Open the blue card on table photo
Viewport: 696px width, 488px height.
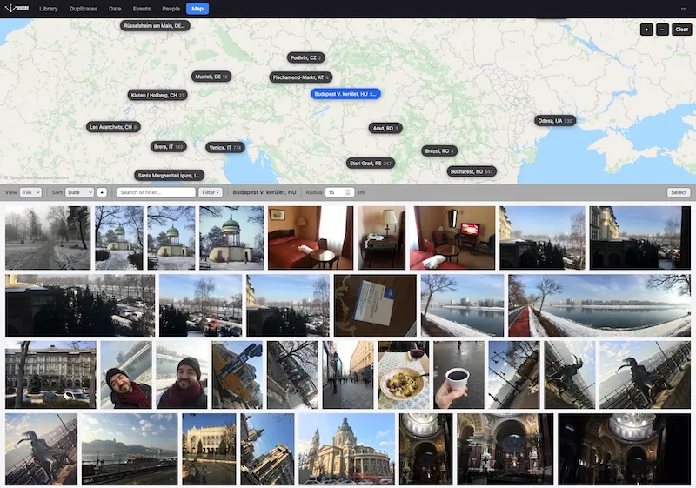click(376, 305)
